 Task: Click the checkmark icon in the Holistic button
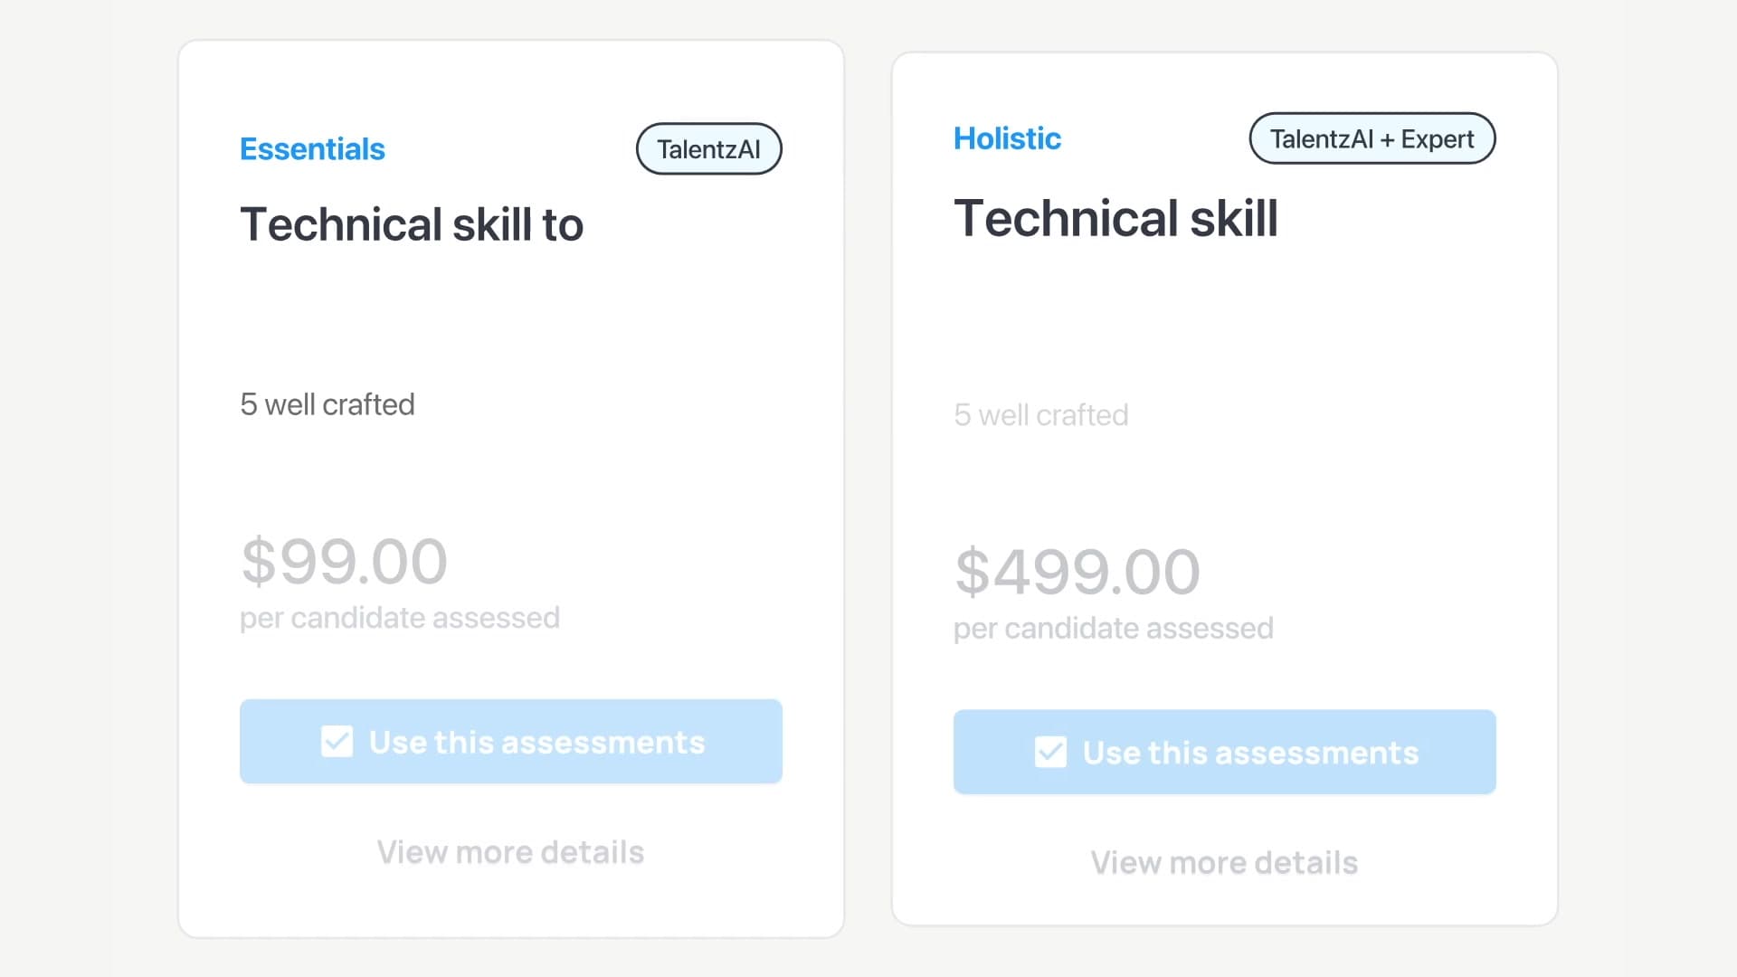(x=1050, y=753)
